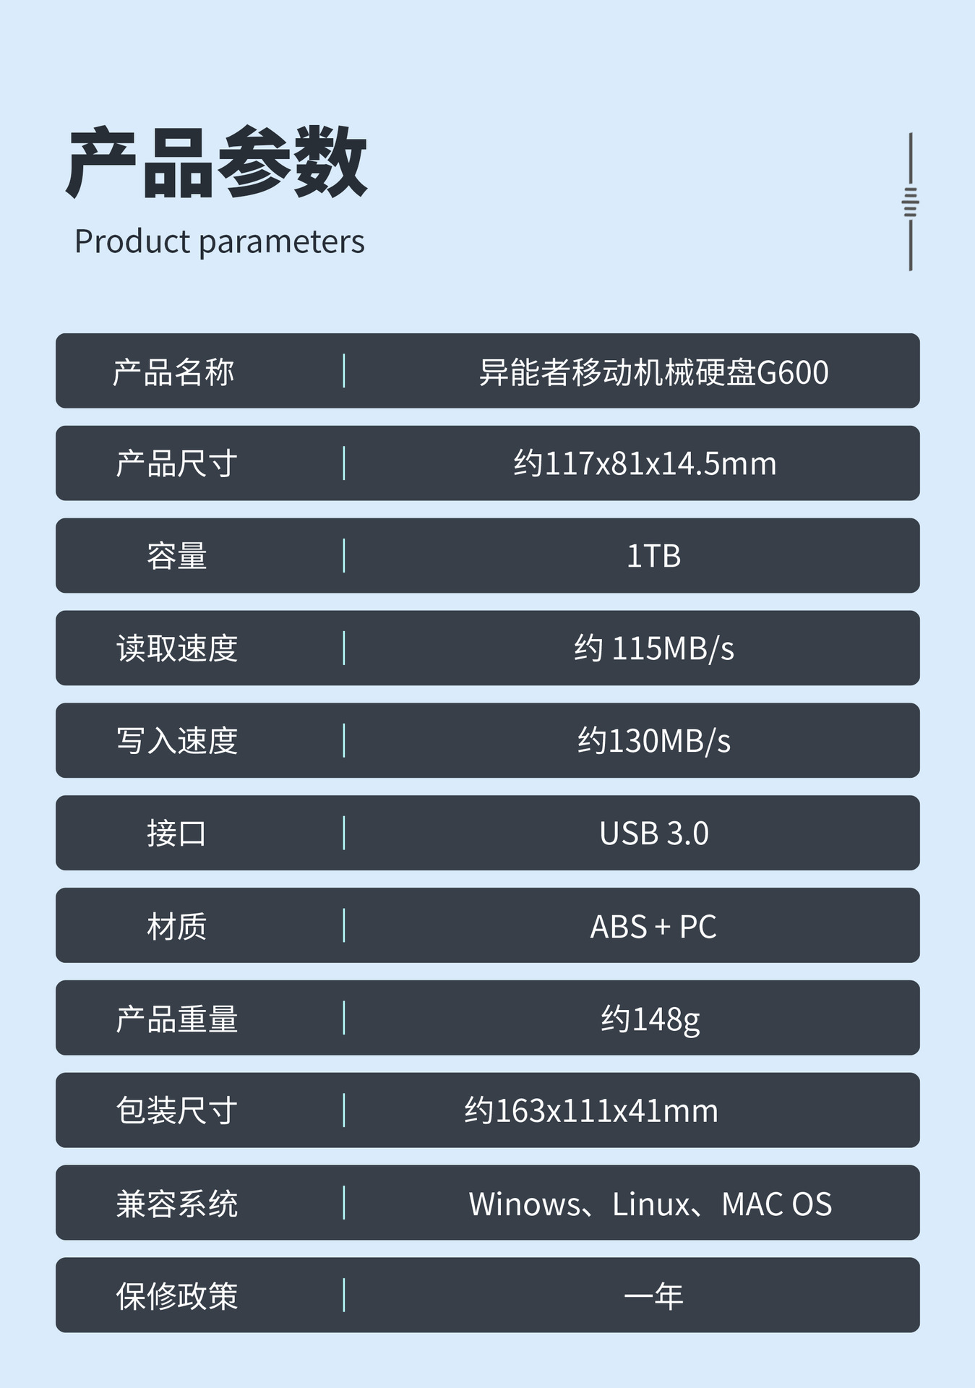Select the 读取速度 label
The width and height of the screenshot is (975, 1388).
click(x=176, y=648)
